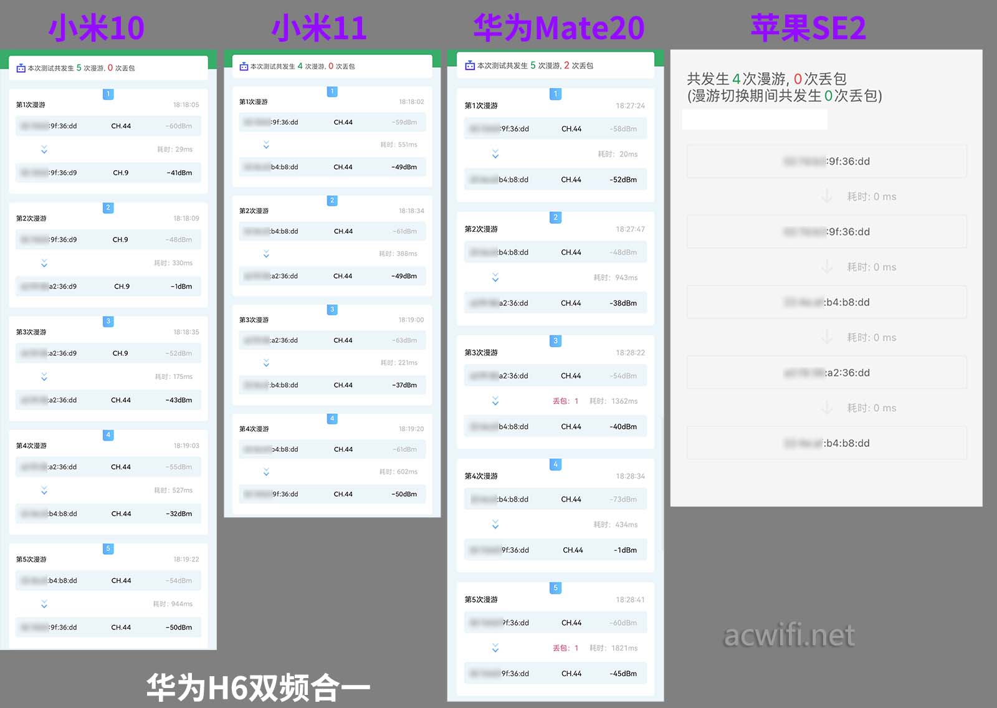Screen dimensions: 997x708
Task: Click the double chevron beside 耗时: 330ms
Action: click(x=44, y=263)
